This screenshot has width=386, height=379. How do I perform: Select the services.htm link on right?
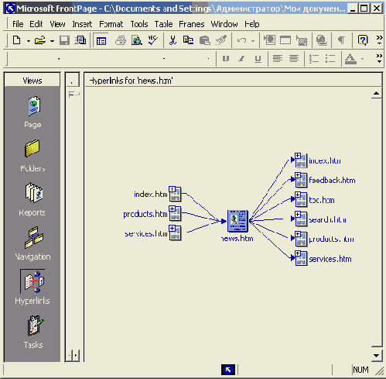[330, 259]
